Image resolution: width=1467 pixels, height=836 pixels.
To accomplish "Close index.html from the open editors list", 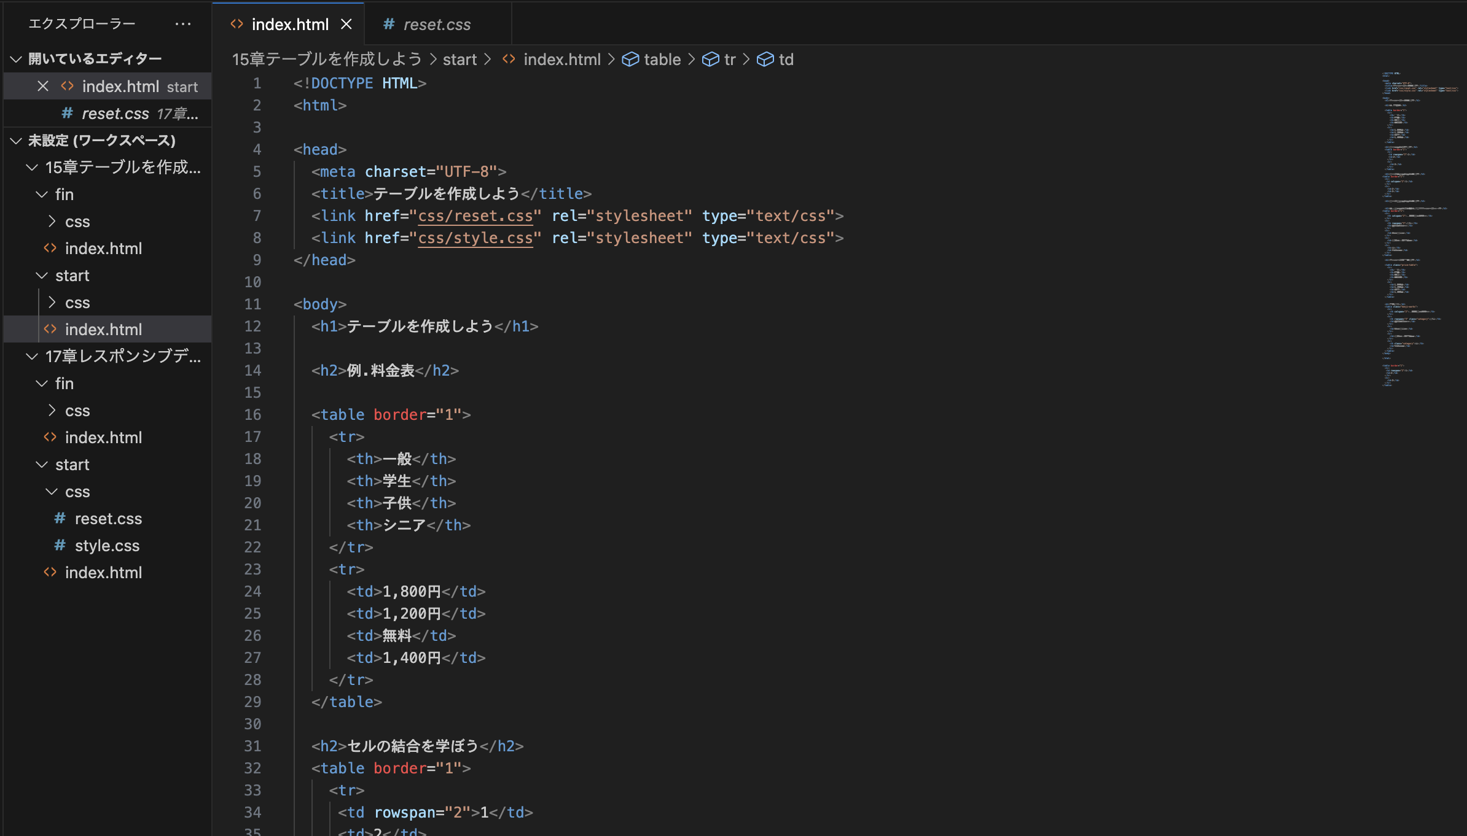I will (x=42, y=86).
